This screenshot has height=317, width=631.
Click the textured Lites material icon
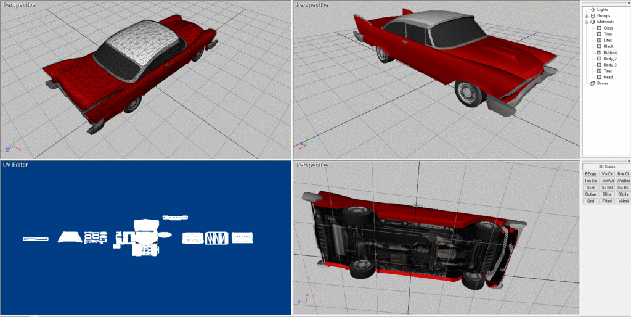pyautogui.click(x=599, y=40)
